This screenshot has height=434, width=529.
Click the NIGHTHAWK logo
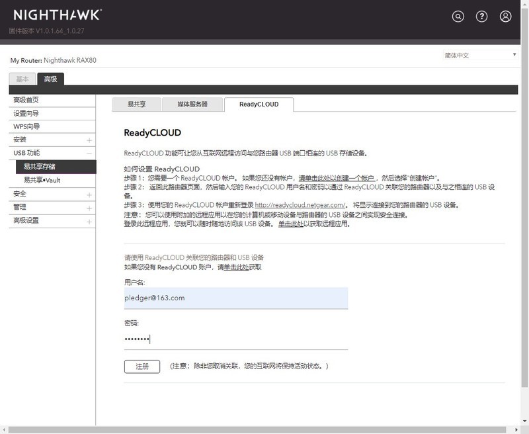tap(58, 15)
